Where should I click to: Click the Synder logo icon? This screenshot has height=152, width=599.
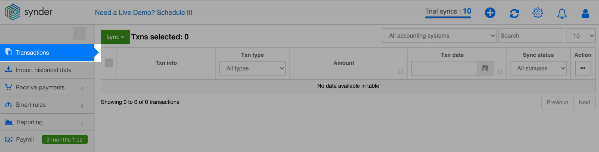point(13,12)
